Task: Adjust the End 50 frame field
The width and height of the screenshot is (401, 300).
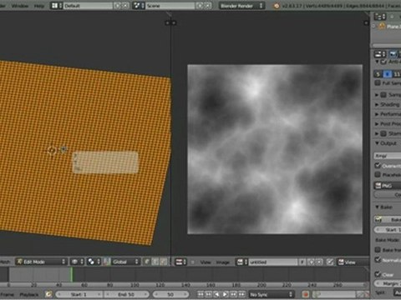Action: click(126, 294)
